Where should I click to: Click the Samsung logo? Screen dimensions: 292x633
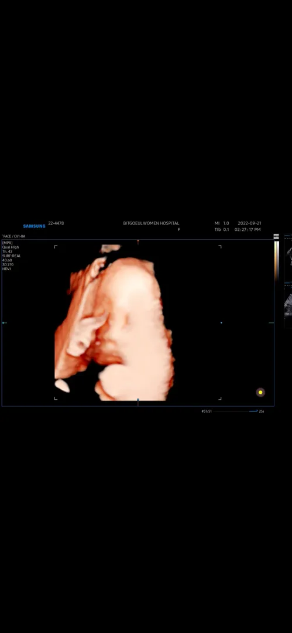35,226
